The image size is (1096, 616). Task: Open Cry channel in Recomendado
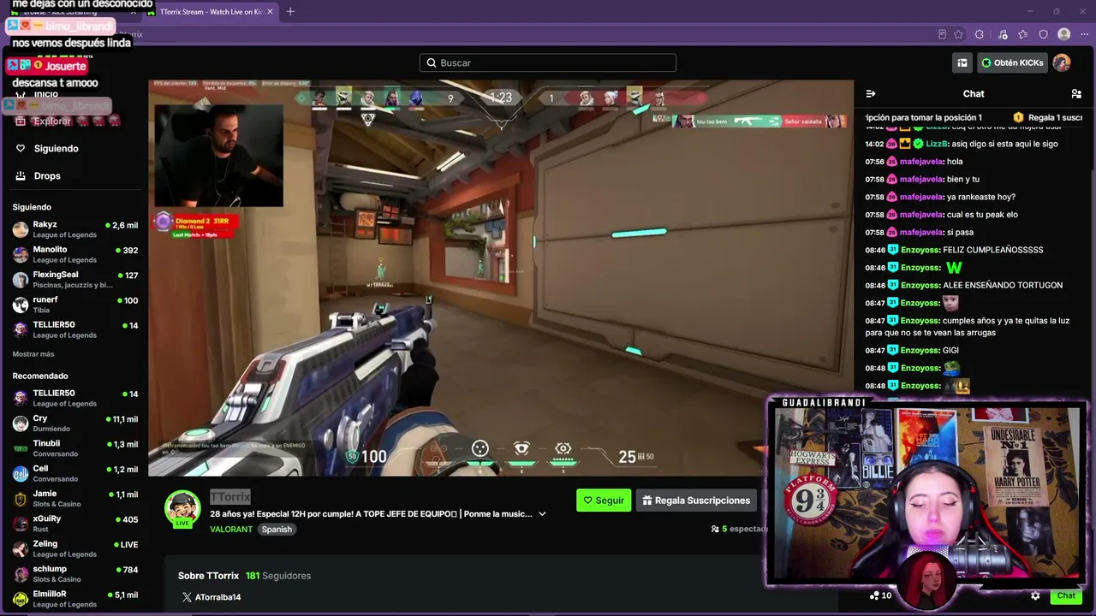(x=75, y=423)
